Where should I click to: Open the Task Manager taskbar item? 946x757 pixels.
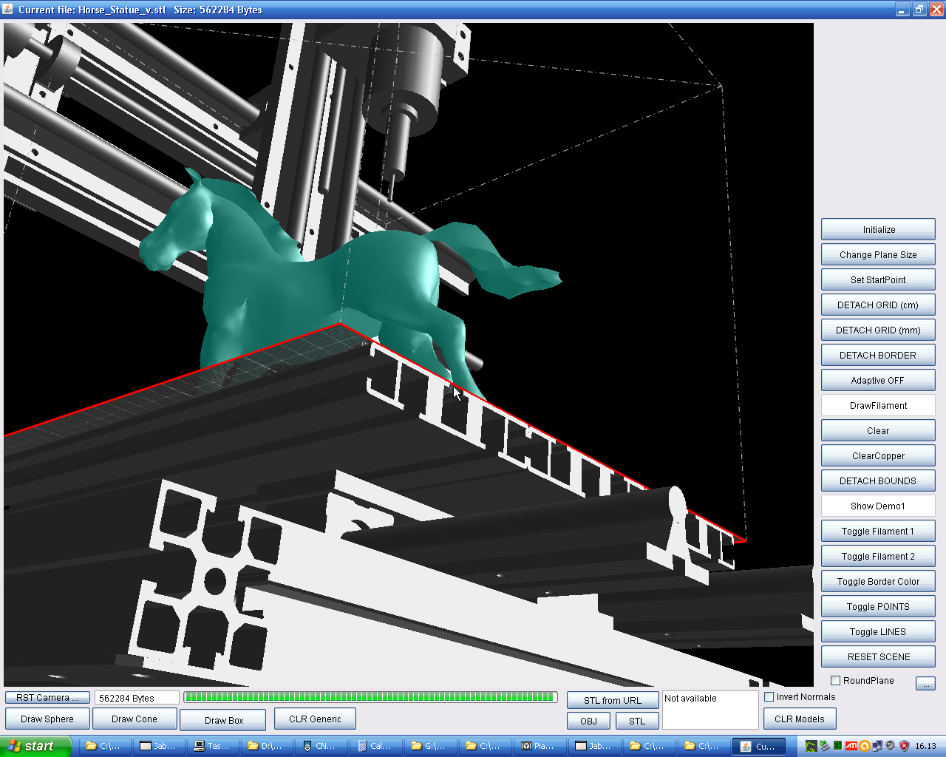pyautogui.click(x=213, y=746)
